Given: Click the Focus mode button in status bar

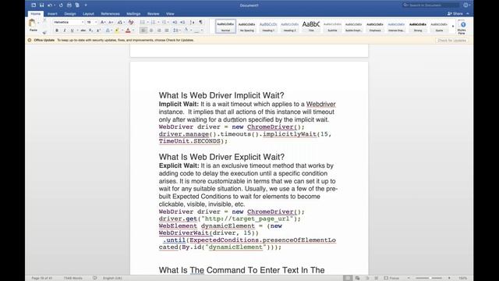Looking at the screenshot, I should click(x=391, y=278).
